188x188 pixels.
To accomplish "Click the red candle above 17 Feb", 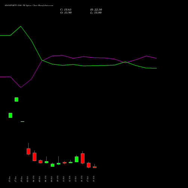I will (89, 165).
